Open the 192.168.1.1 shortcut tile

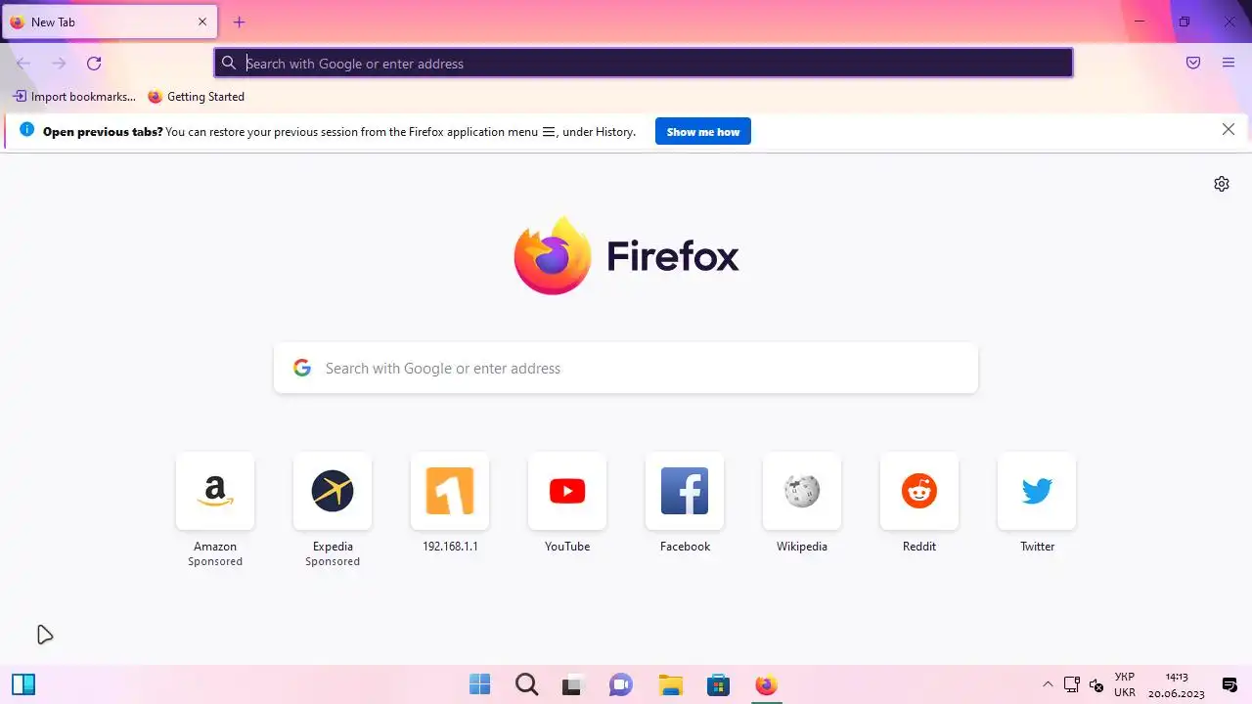(450, 491)
